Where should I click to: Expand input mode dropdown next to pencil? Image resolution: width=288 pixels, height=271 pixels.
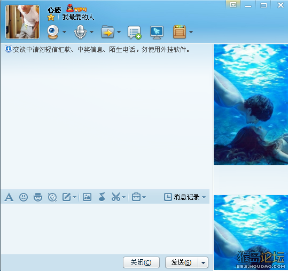click(x=74, y=197)
